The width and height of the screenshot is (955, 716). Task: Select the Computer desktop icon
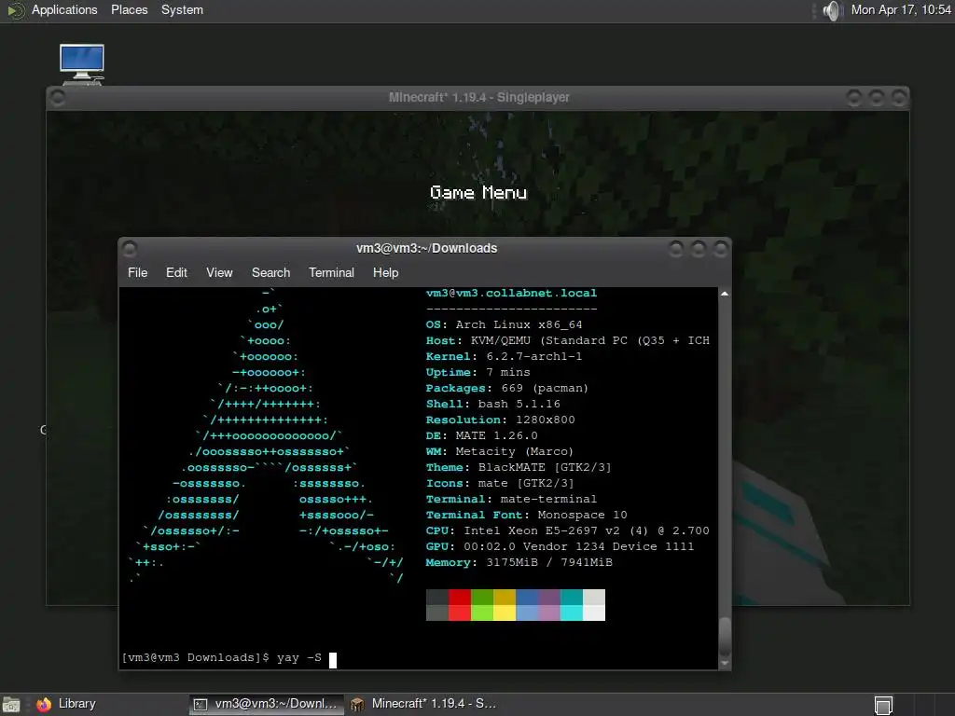click(82, 64)
